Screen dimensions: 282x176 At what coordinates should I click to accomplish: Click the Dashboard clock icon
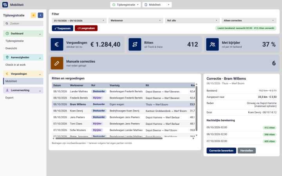(7, 33)
